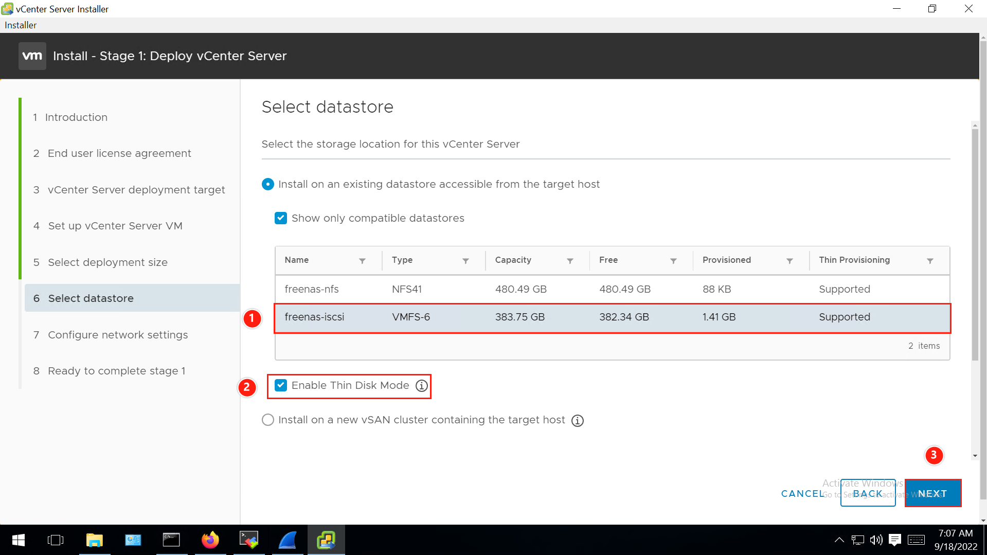Select Install on an existing datastore radio button
Screen dimensions: 987x555
coord(268,184)
